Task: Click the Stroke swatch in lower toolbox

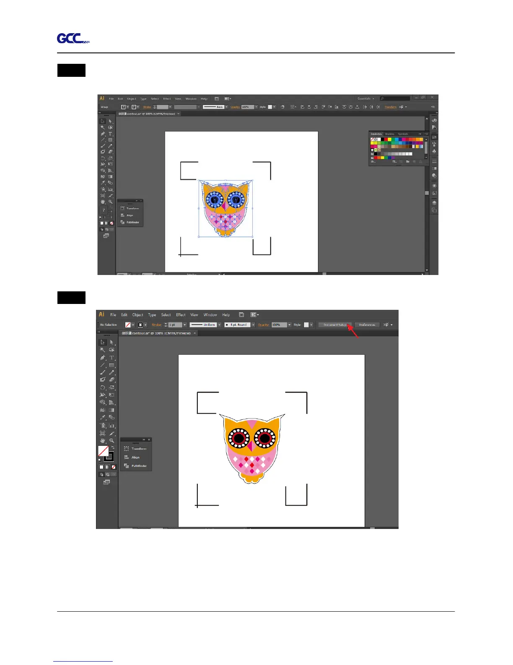Action: [x=109, y=456]
